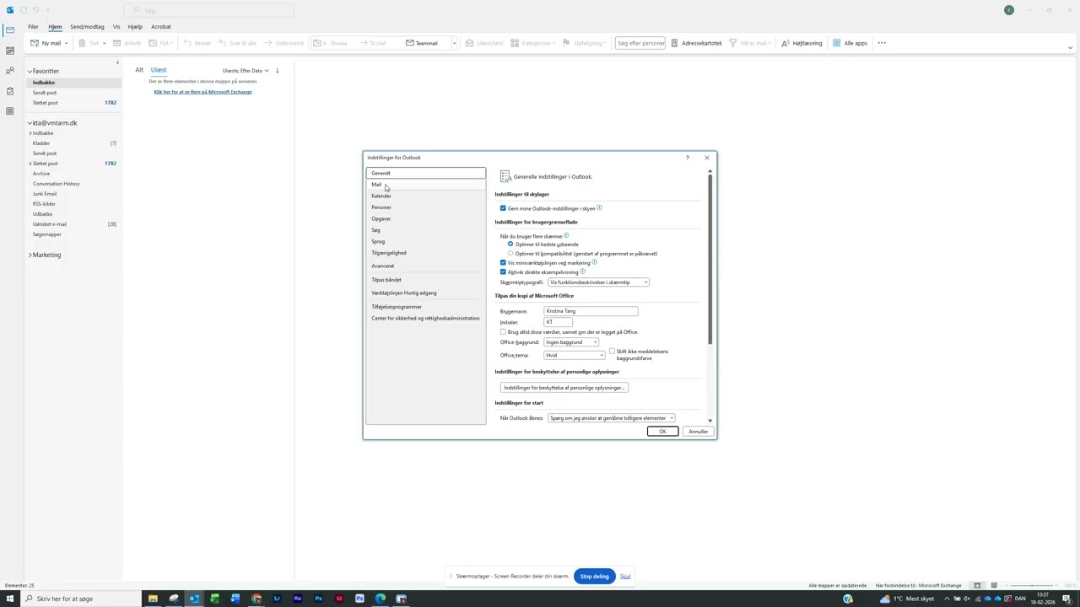
Task: Switch to normal view icon in status bar
Action: (x=977, y=585)
